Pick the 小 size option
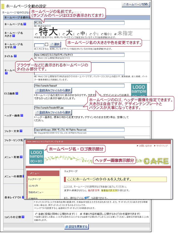The height and width of the screenshot is (233, 178). click(x=91, y=34)
